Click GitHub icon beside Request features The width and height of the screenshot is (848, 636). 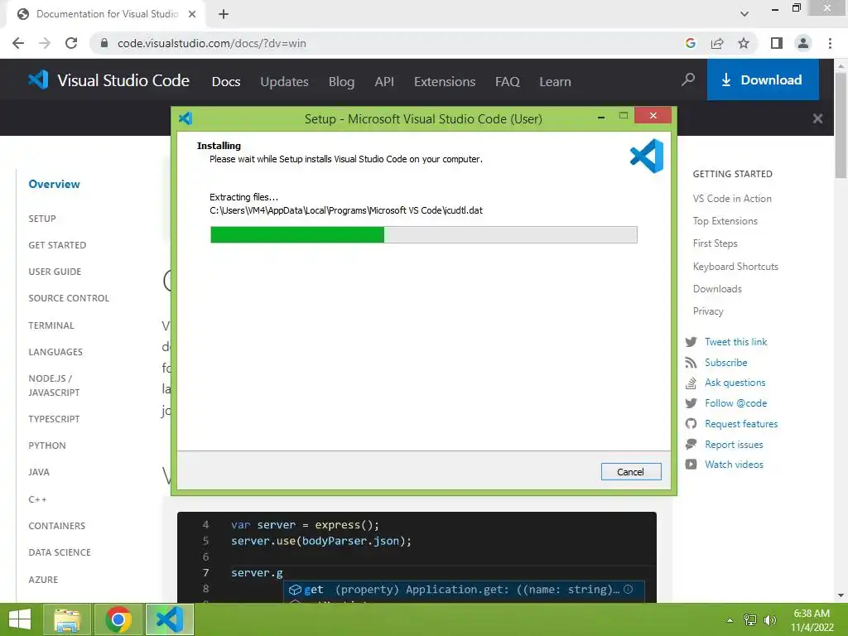point(691,423)
